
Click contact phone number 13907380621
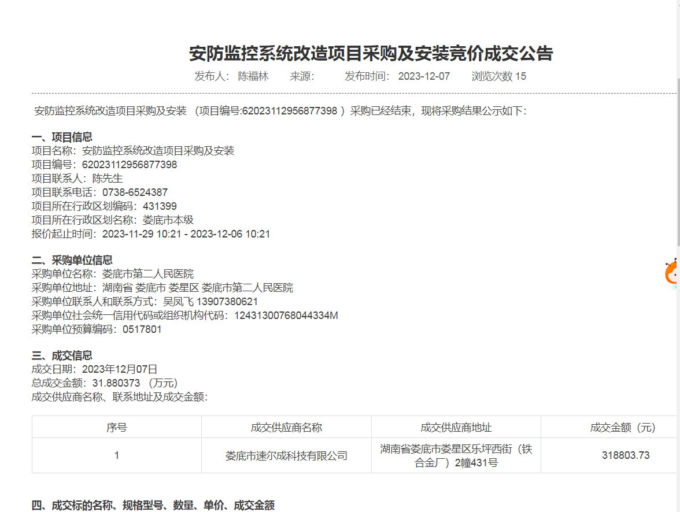pos(227,302)
